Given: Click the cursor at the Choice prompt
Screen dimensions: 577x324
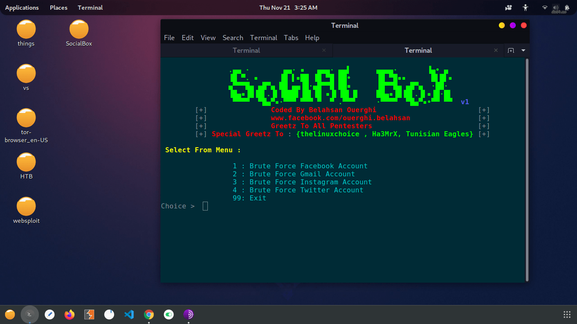Looking at the screenshot, I should [205, 206].
